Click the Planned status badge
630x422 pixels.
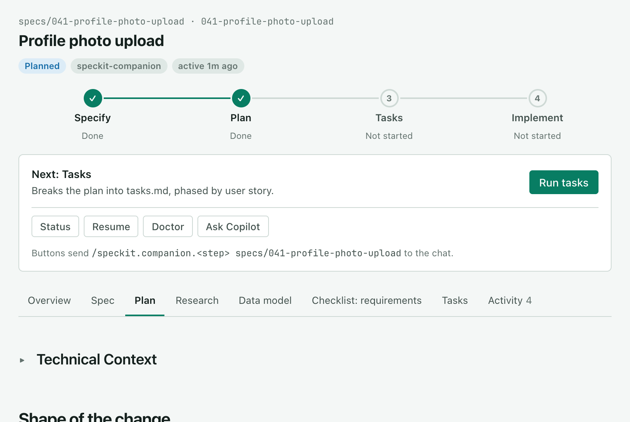point(42,66)
